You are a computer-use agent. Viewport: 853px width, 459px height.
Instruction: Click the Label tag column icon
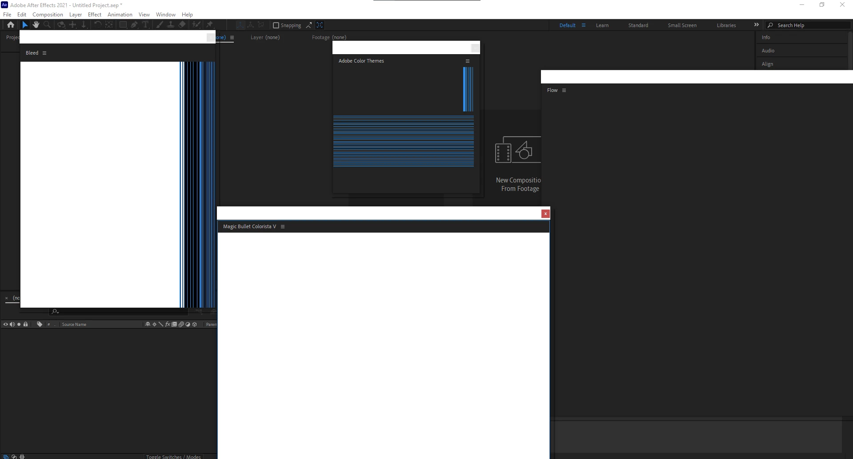click(40, 324)
